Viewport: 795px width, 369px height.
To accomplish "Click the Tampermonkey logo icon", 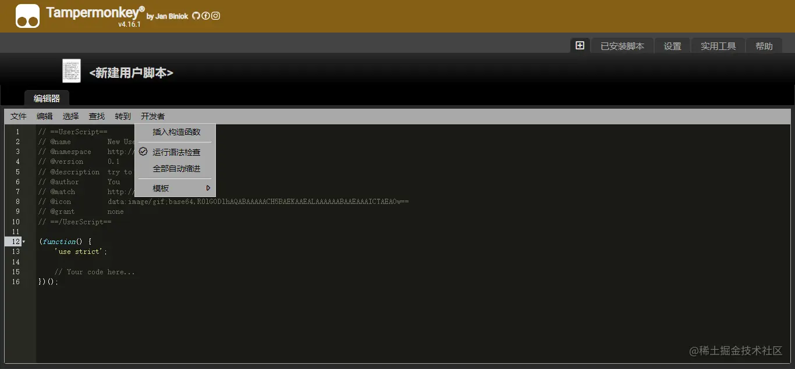I will tap(27, 16).
